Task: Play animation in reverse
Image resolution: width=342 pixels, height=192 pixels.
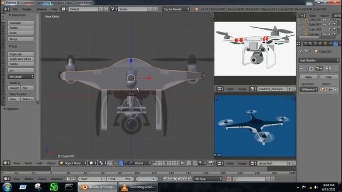Action: click(x=175, y=179)
